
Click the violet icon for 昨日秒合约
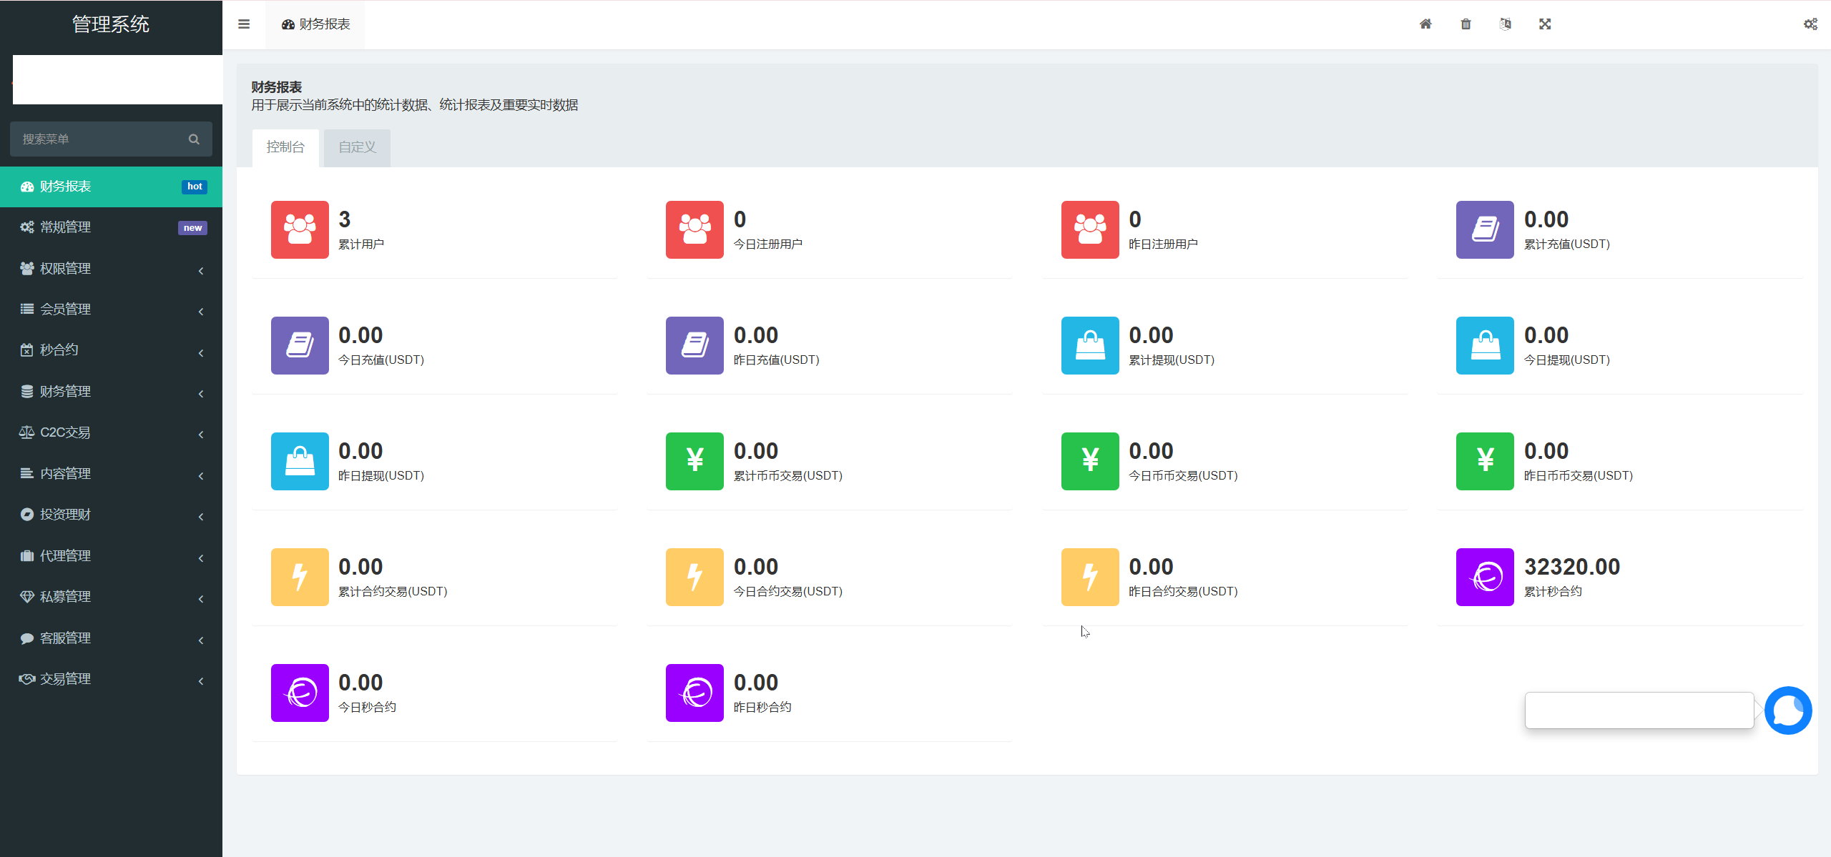pyautogui.click(x=694, y=693)
